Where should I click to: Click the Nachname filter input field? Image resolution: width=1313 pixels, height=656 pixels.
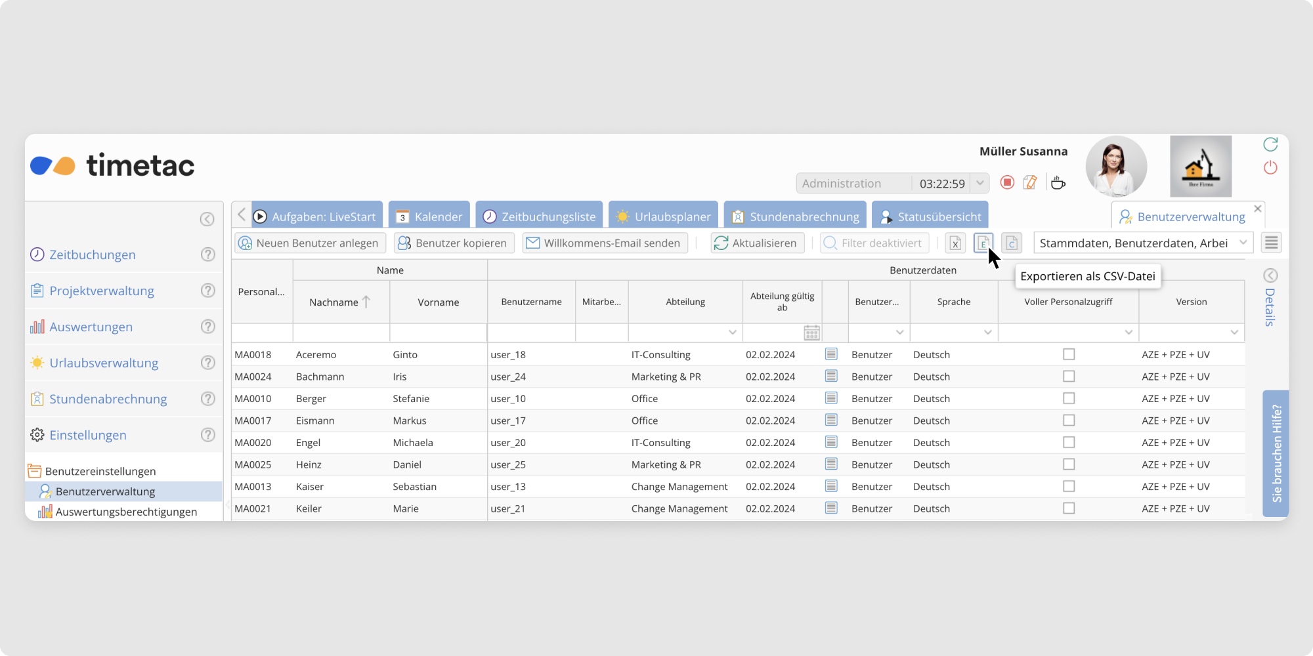pyautogui.click(x=341, y=333)
